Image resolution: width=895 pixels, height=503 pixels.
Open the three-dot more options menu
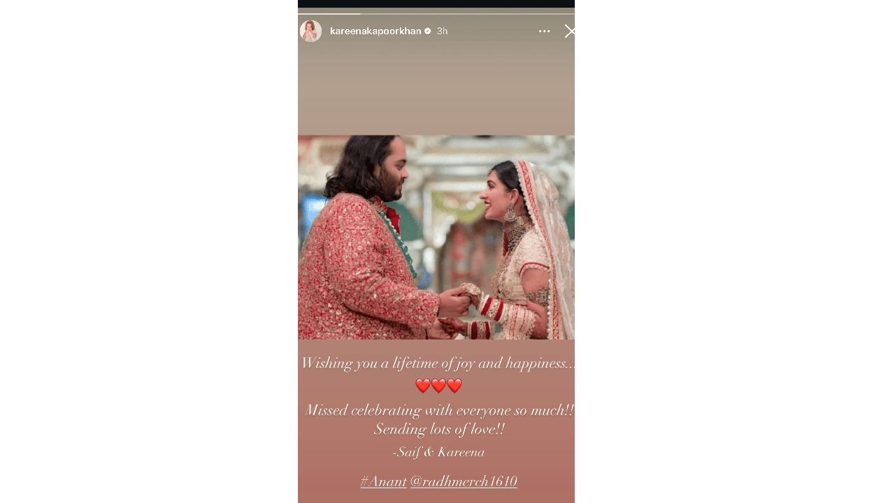point(544,31)
